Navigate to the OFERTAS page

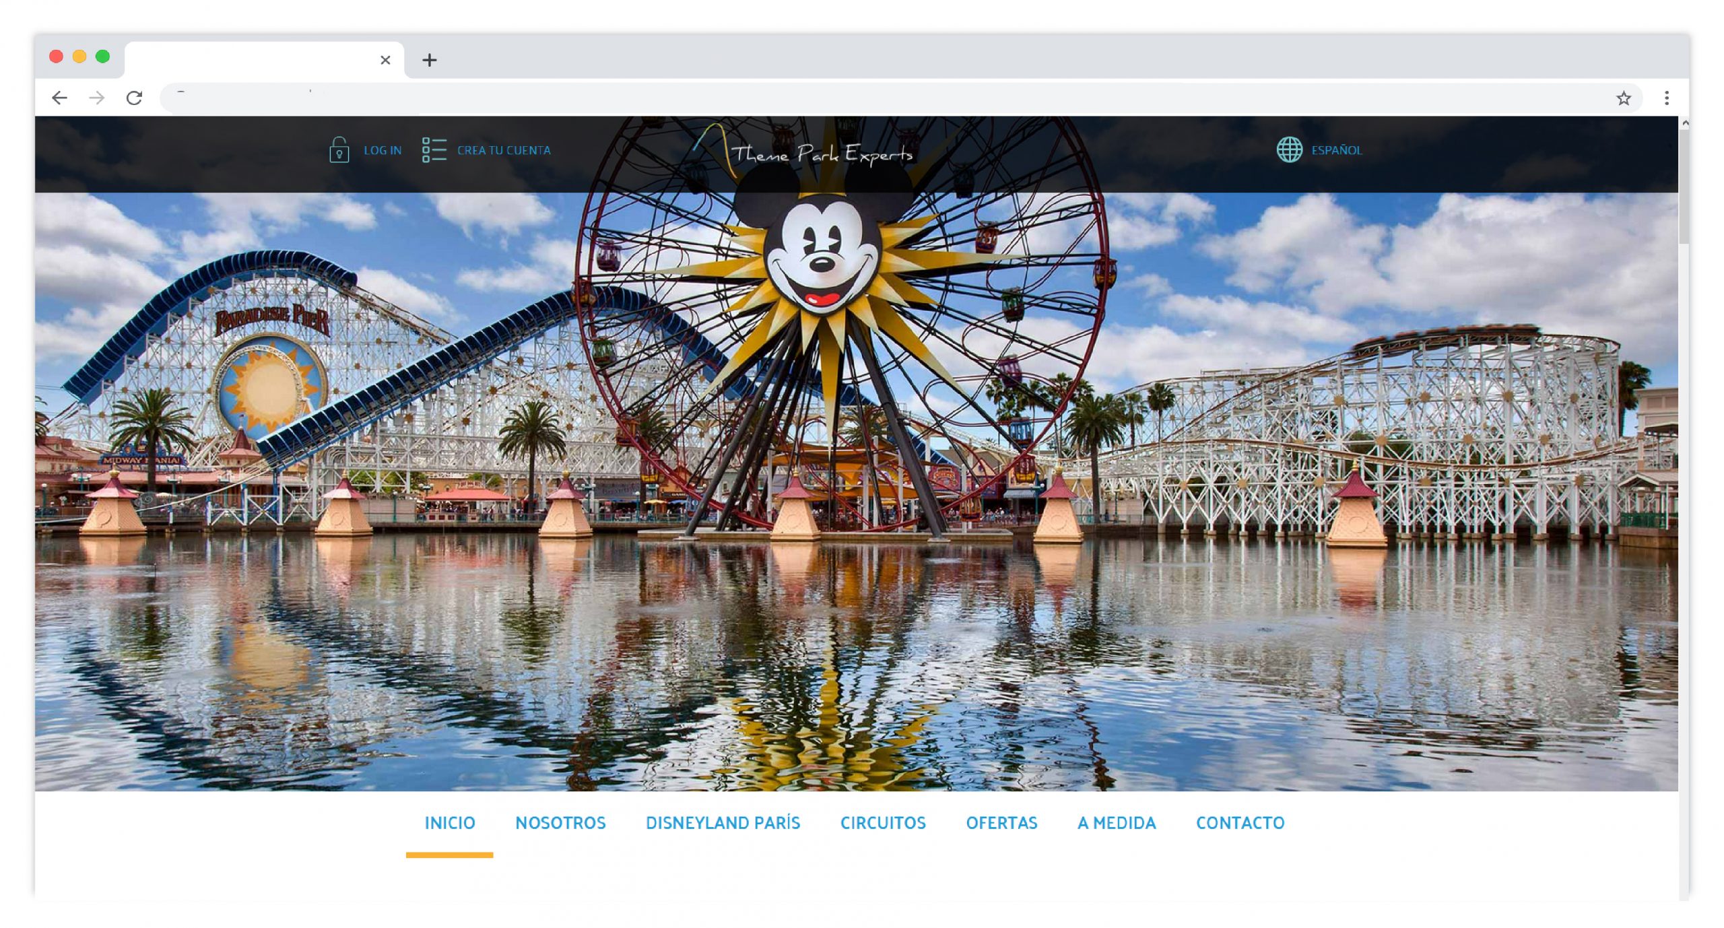coord(1001,822)
